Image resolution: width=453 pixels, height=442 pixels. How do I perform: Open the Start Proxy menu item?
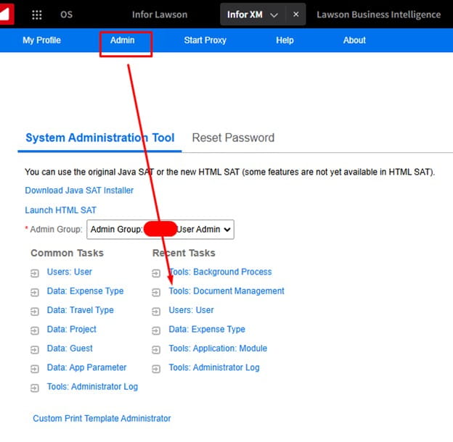coord(205,41)
